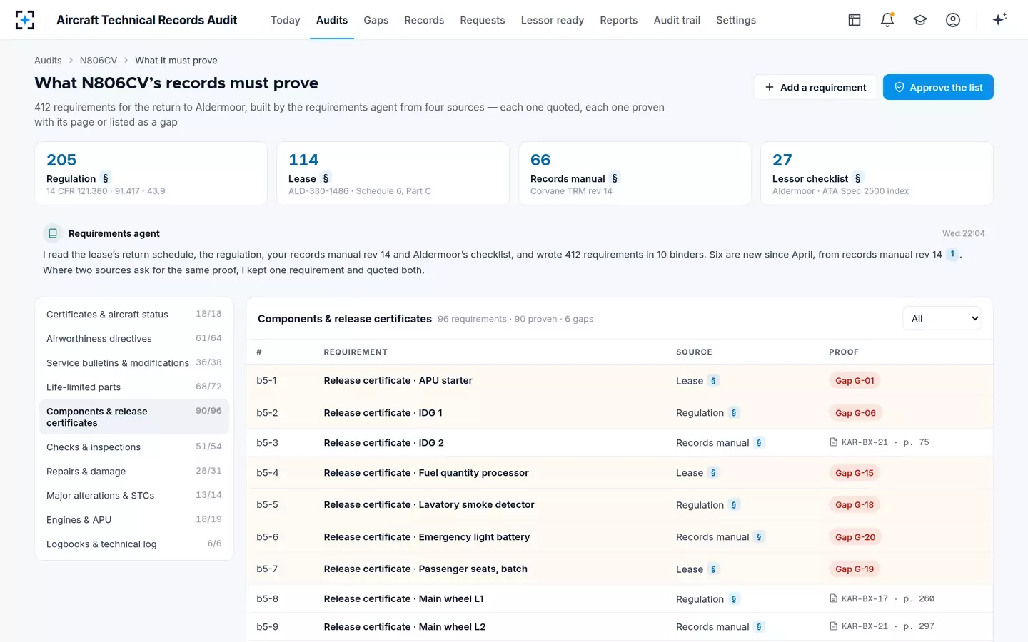This screenshot has height=642, width=1028.
Task: Select Engines & APU binder
Action: 134,520
